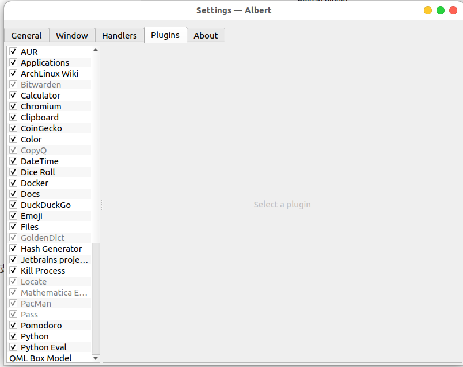Open the Window tab
This screenshot has height=367, width=463.
tap(72, 36)
